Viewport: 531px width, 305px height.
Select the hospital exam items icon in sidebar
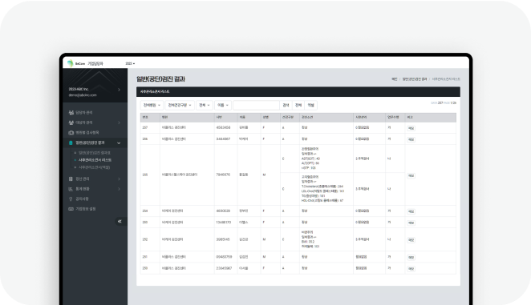[71, 133]
